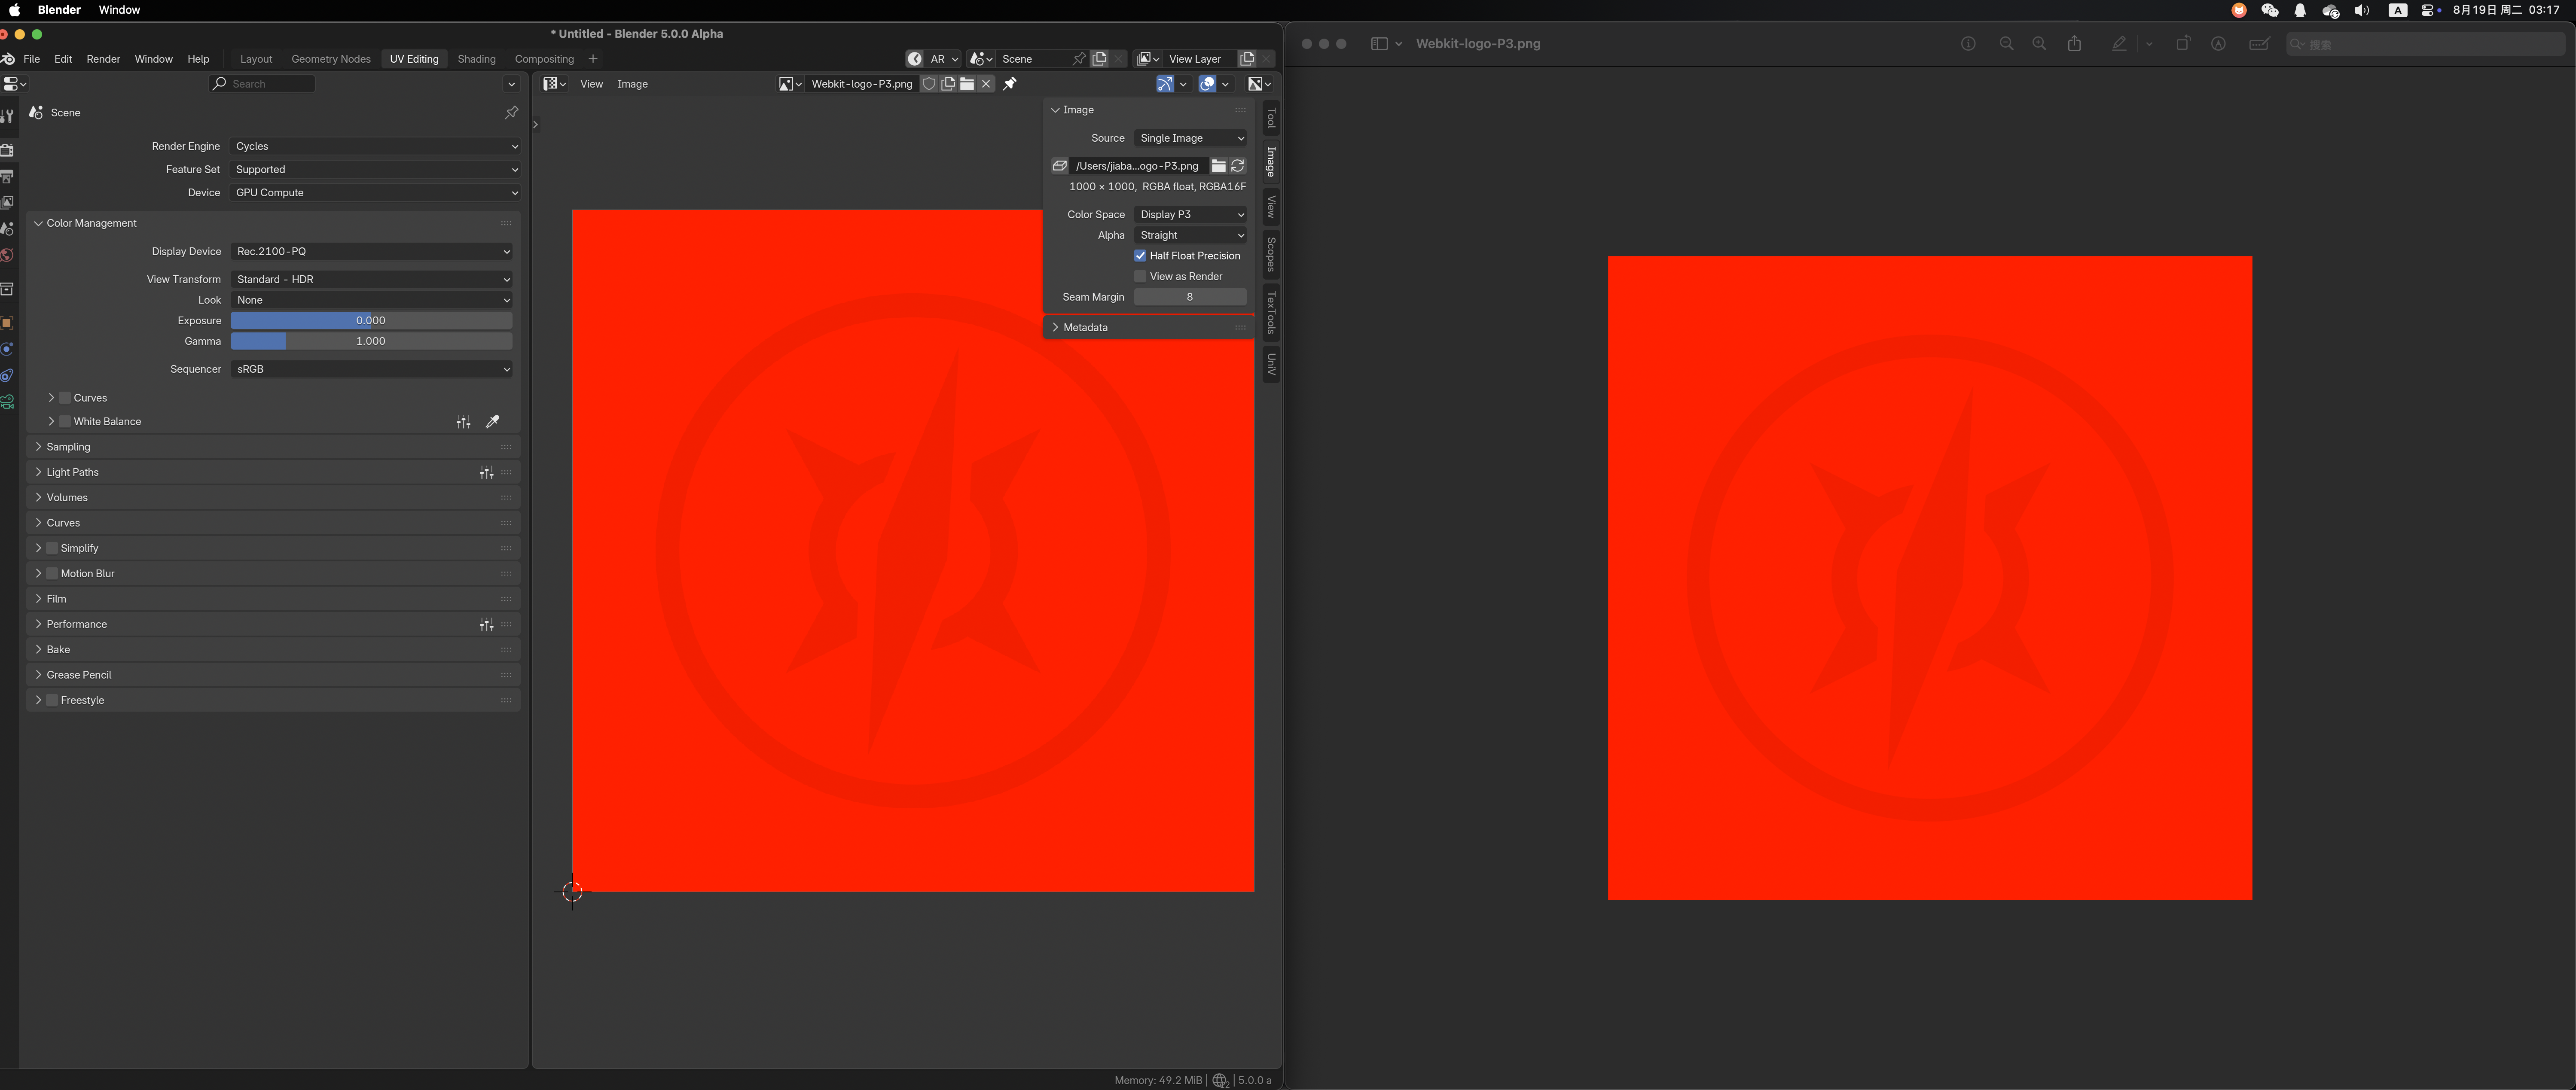
Task: Reload the image with the refresh icon
Action: [x=1238, y=166]
